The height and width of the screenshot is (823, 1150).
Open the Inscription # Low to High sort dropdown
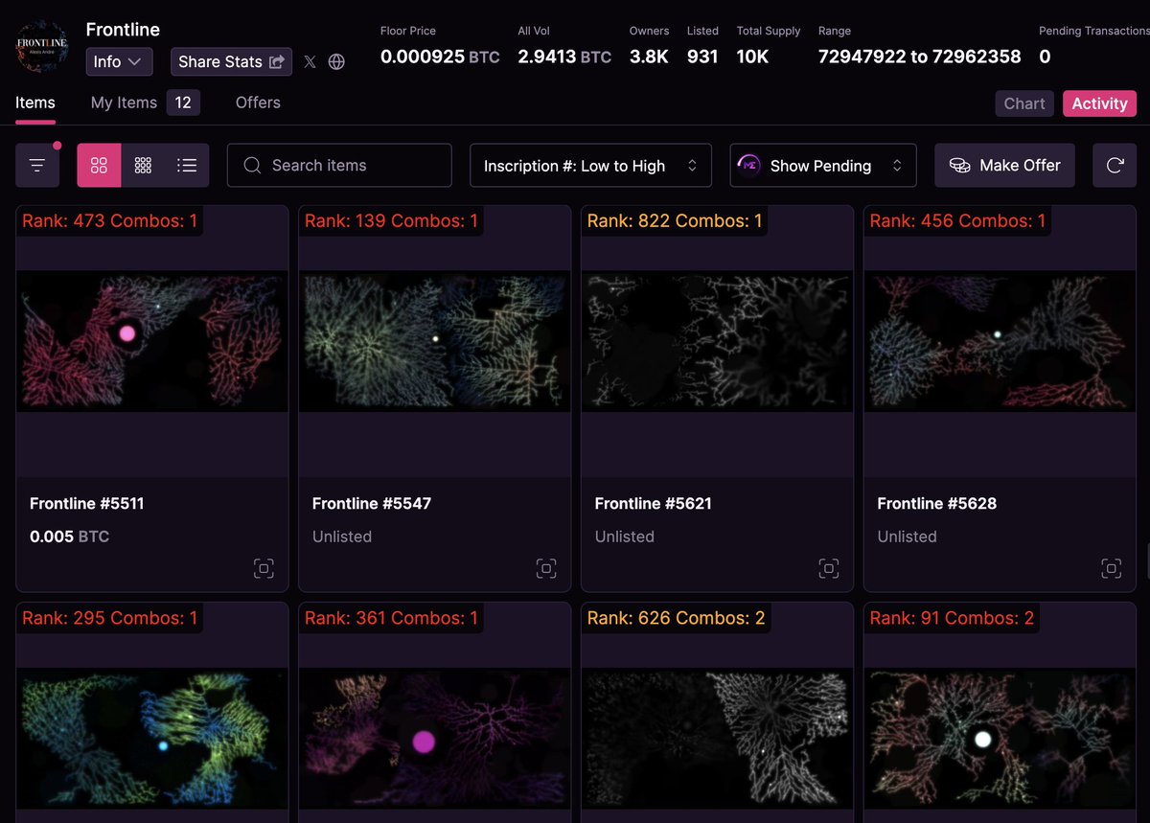[590, 166]
